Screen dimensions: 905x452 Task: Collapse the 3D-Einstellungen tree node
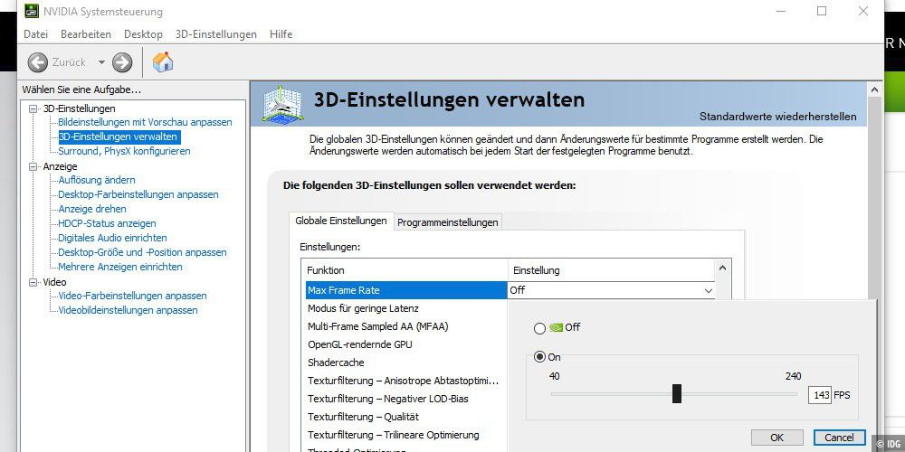click(x=33, y=108)
